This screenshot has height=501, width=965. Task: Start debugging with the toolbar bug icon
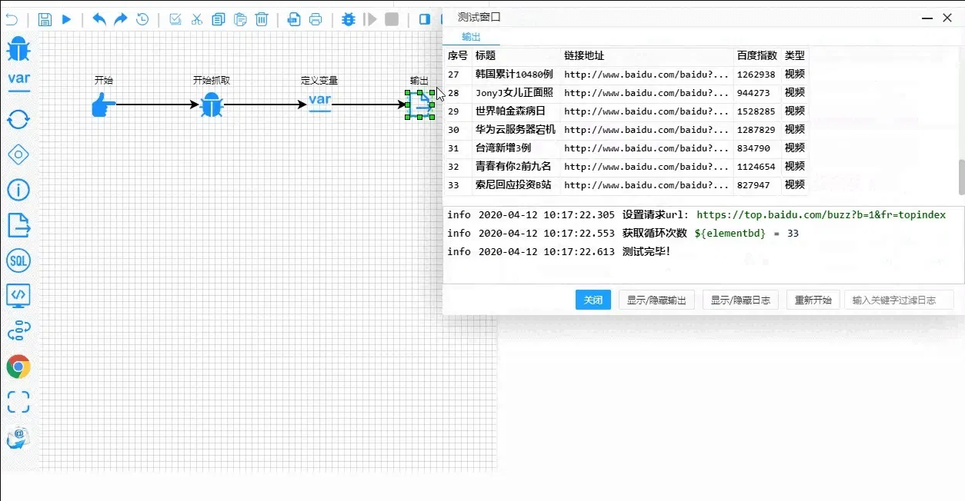point(349,19)
